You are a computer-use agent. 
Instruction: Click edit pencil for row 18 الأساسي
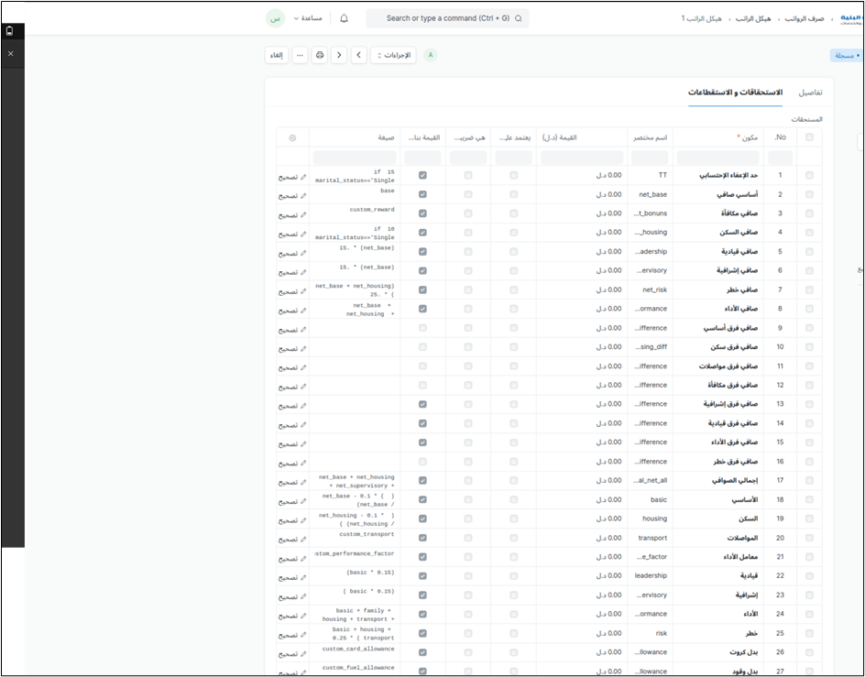[293, 501]
